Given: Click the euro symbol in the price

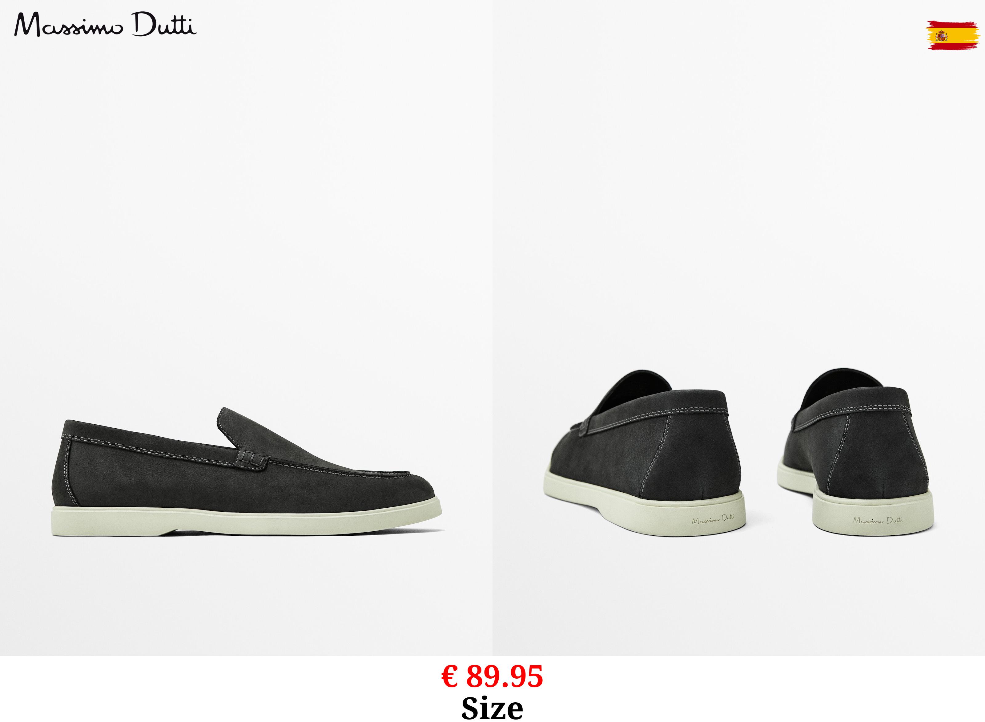Looking at the screenshot, I should point(450,676).
